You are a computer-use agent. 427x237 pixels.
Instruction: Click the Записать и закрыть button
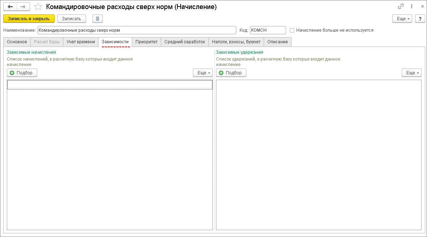pyautogui.click(x=29, y=19)
